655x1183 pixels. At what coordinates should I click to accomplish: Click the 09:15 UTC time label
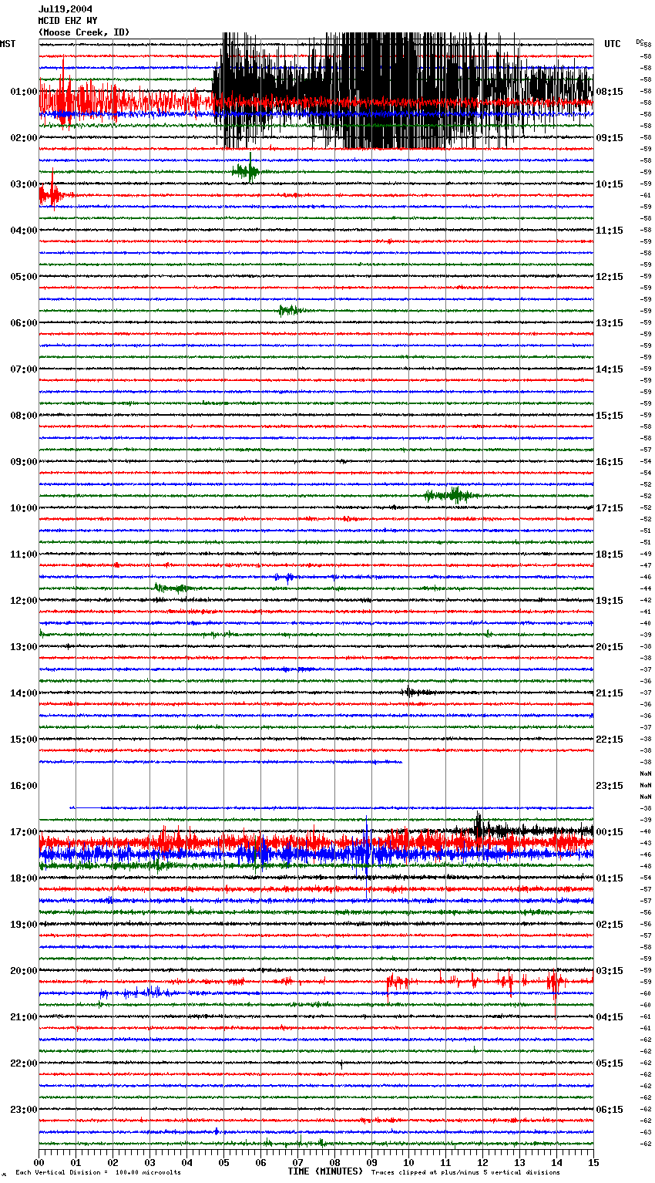(610, 137)
